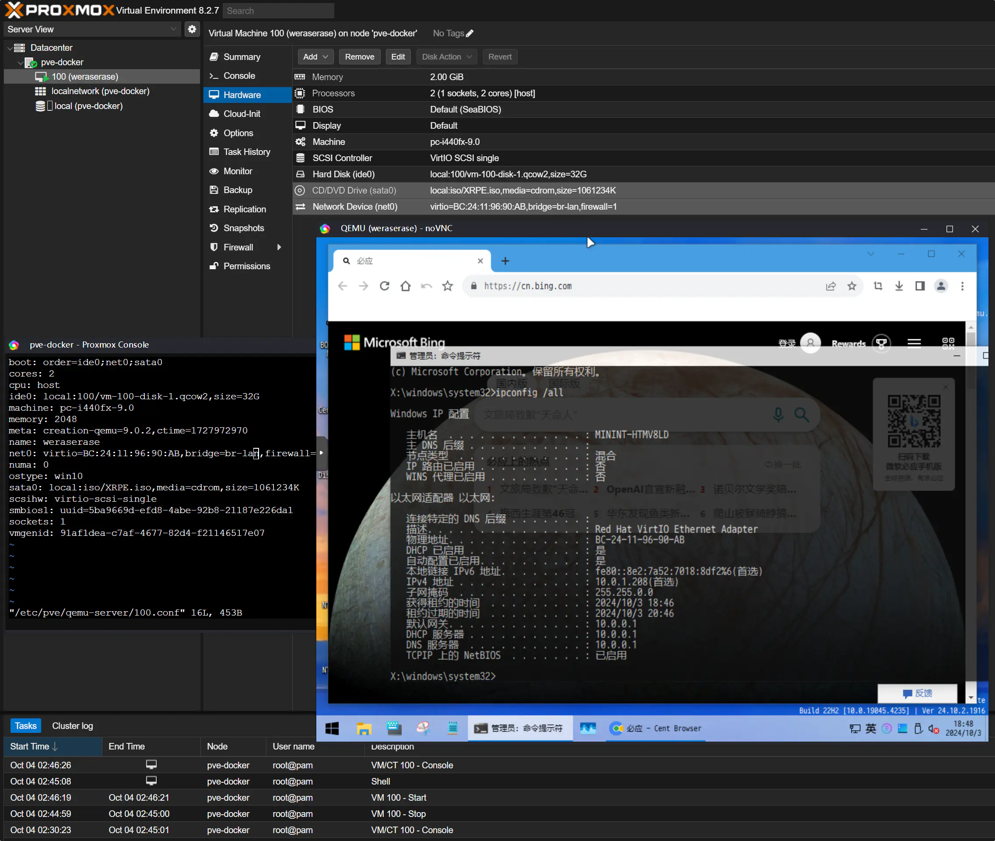Click the Remove hardware button
The height and width of the screenshot is (841, 995).
(359, 57)
